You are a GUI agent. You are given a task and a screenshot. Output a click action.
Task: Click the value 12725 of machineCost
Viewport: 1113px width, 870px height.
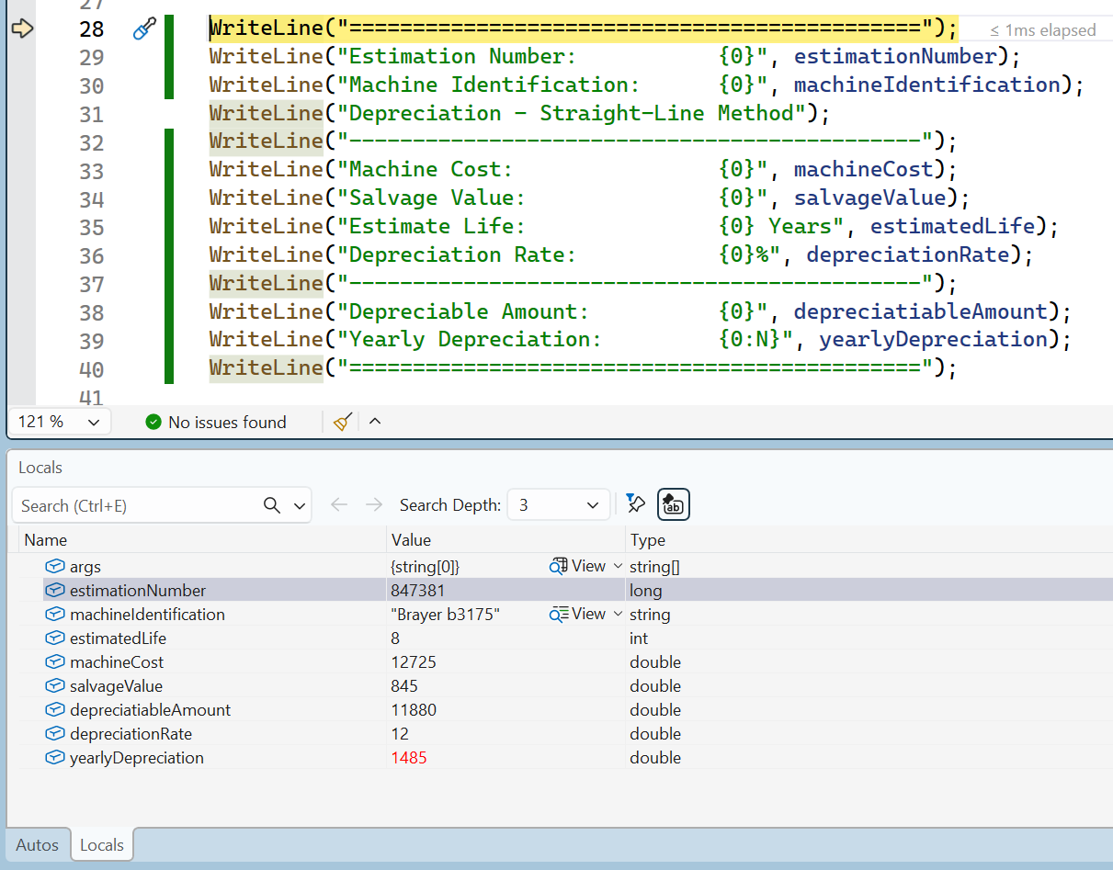414,662
